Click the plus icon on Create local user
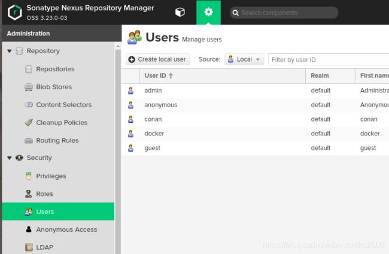 pos(132,59)
